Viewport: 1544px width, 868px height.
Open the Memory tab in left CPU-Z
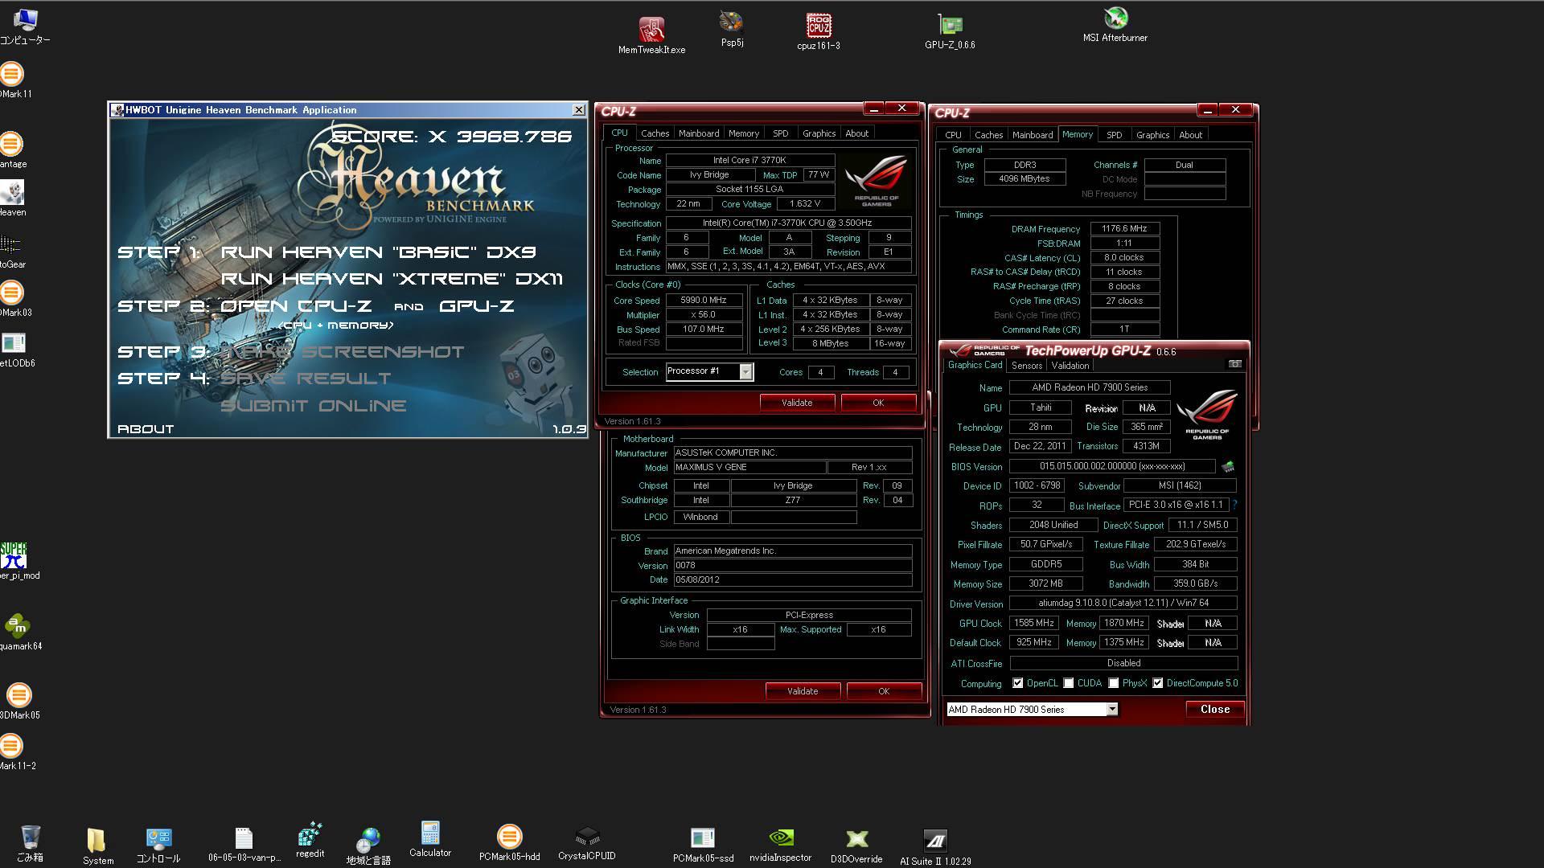743,133
